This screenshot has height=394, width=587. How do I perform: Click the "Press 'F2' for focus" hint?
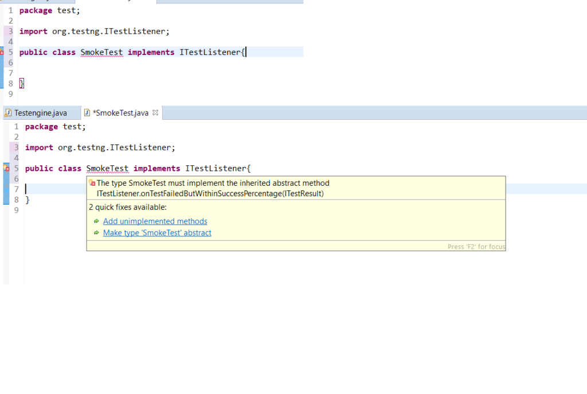pos(476,247)
